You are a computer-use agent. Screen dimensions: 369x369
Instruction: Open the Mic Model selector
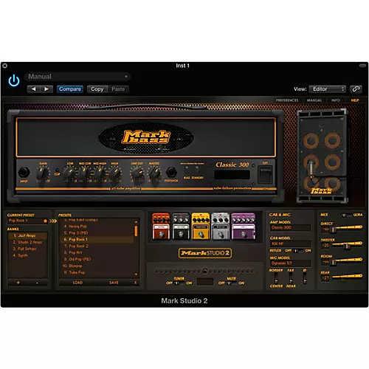(x=290, y=263)
